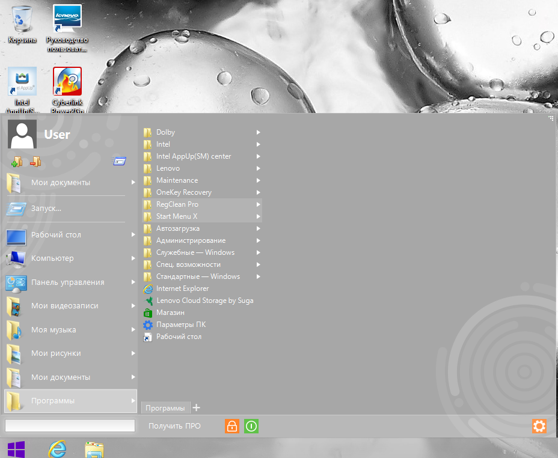Screen dimensions: 558x458
Task: Click the Параметры ПК label
Action: point(181,325)
